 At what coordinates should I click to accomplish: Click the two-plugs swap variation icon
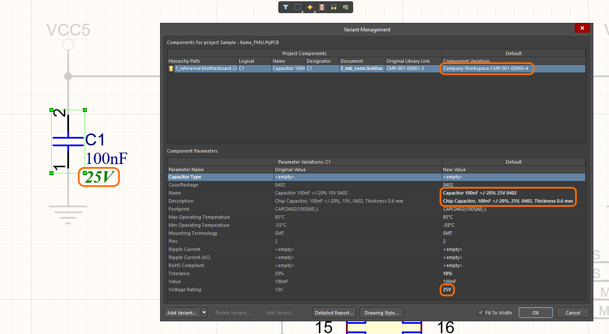tap(334, 7)
